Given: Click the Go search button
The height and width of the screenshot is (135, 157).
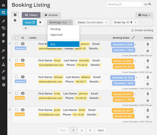Looking at the screenshot, I should (148, 4).
